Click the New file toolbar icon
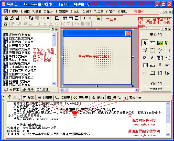 6,18
